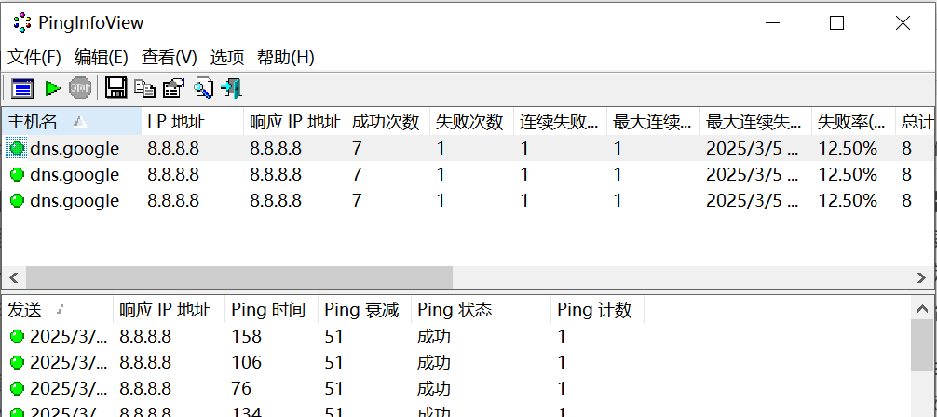
Task: Open the Properties toolbar icon
Action: click(x=173, y=88)
